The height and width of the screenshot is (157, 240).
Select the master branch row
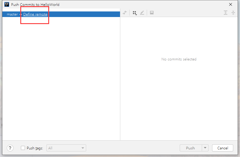click(x=61, y=14)
